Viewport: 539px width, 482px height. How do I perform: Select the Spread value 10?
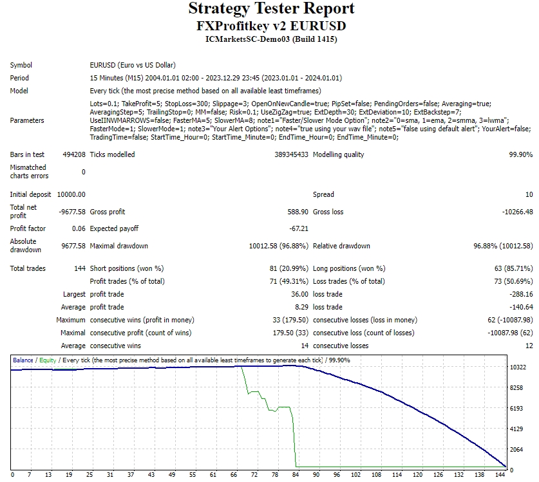[528, 194]
